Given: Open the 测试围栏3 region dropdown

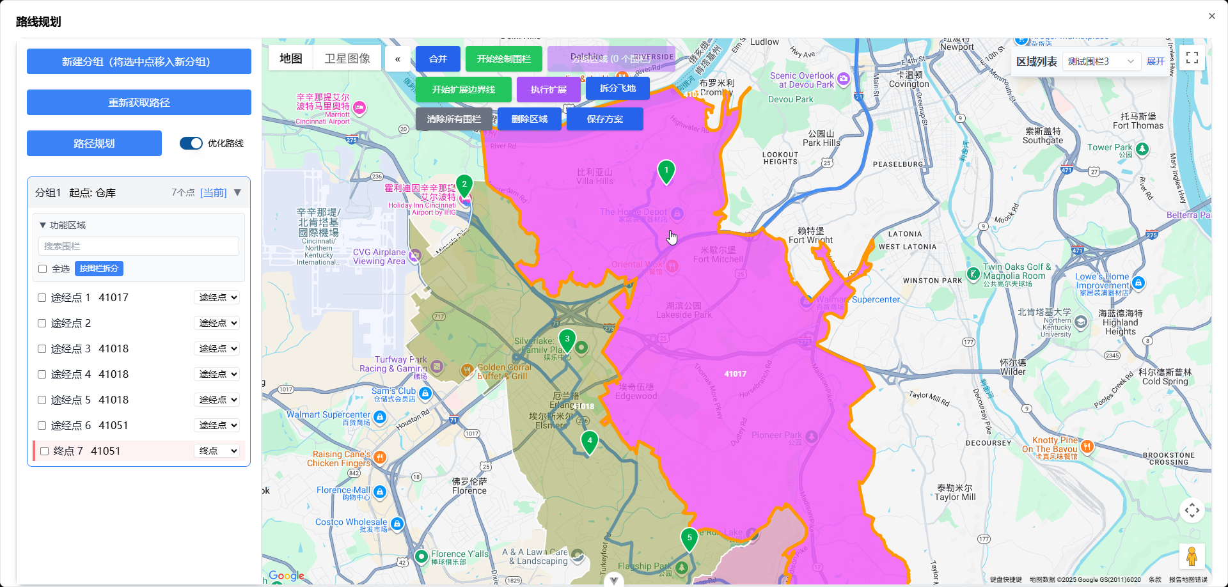Looking at the screenshot, I should click(1101, 61).
